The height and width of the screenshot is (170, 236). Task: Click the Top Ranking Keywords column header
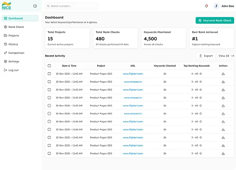(196, 66)
